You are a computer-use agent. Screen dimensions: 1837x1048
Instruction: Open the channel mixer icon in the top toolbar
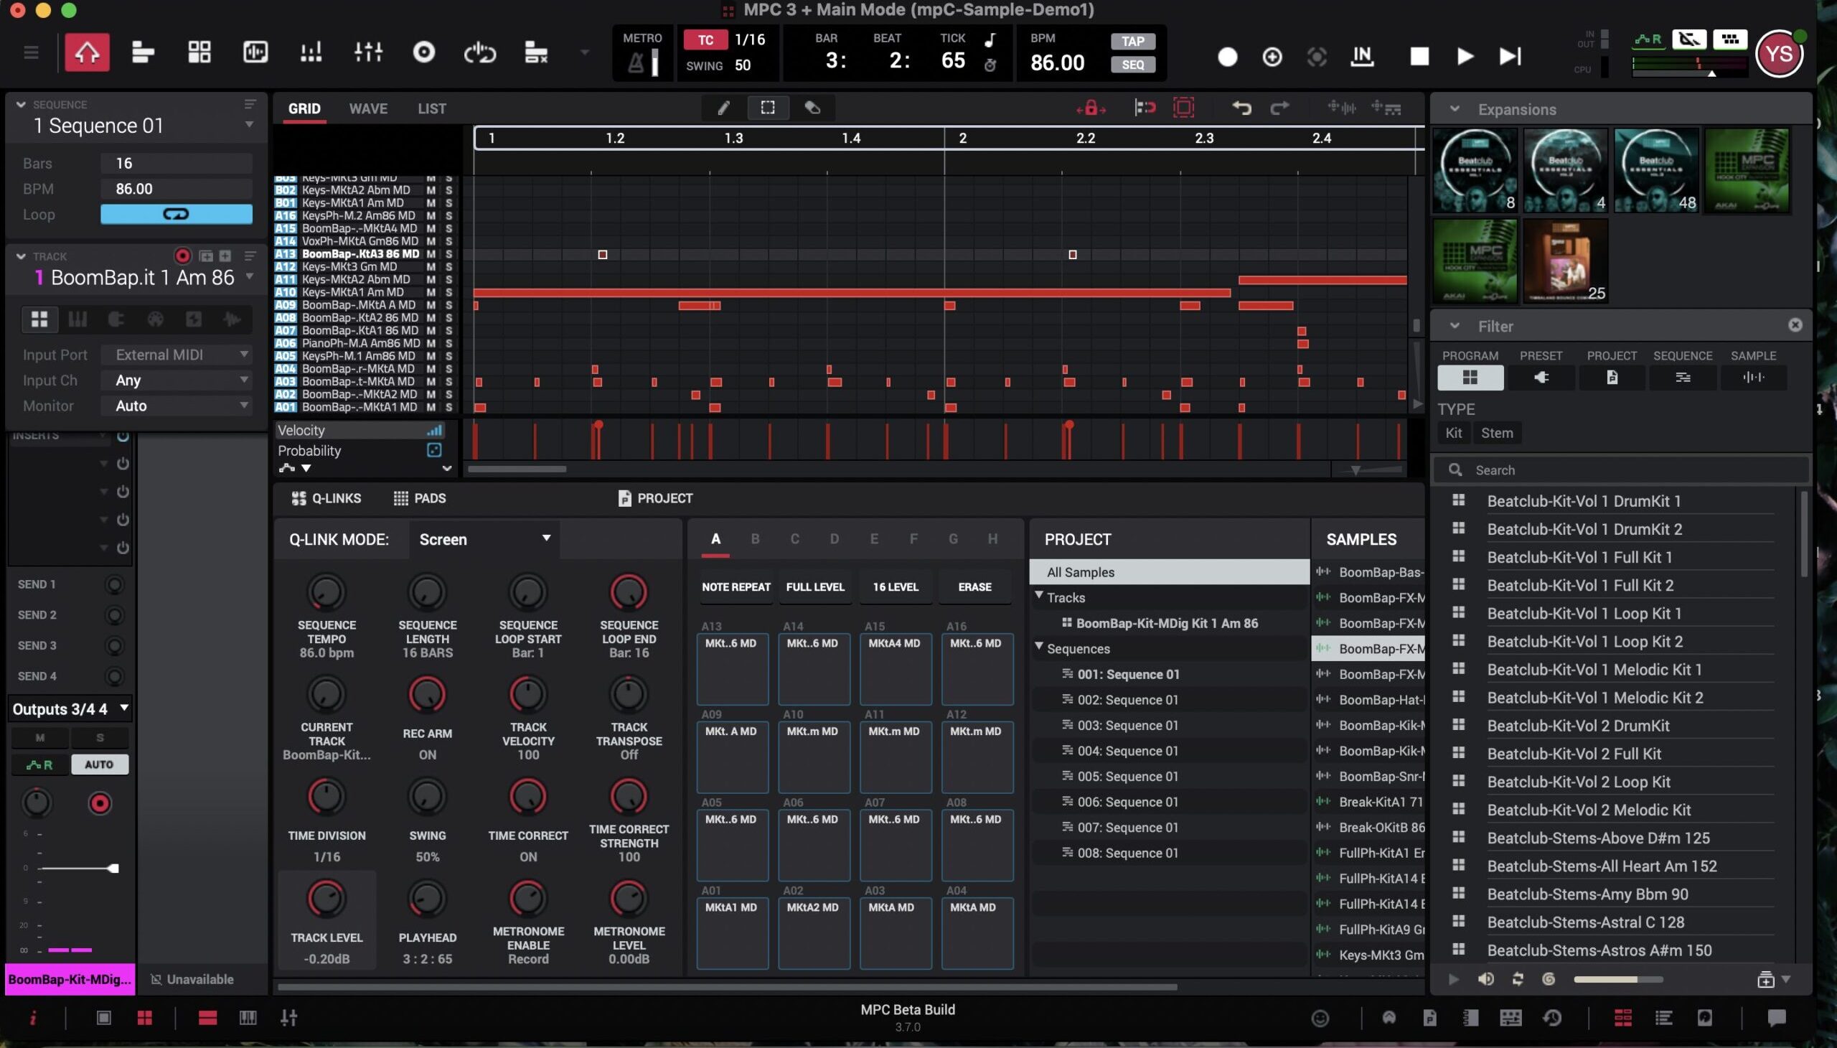(x=367, y=52)
